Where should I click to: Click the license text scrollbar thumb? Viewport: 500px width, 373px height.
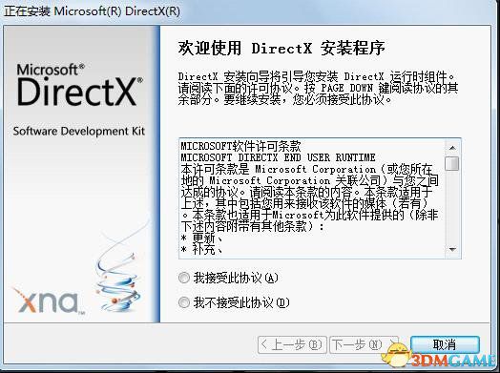click(x=452, y=163)
